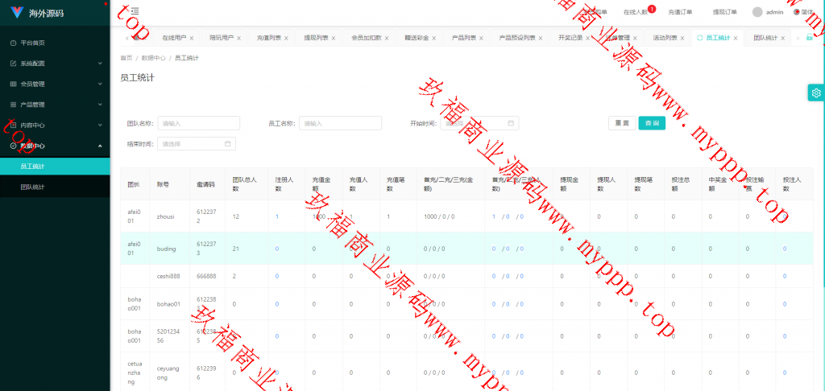Close the 产品列表 tab
The height and width of the screenshot is (391, 825).
(481, 39)
